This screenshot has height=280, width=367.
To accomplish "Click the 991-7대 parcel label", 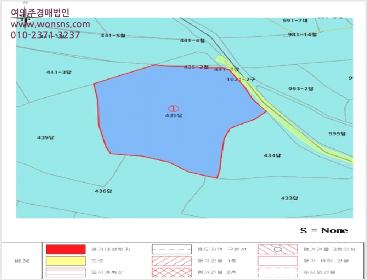I will 295,21.
